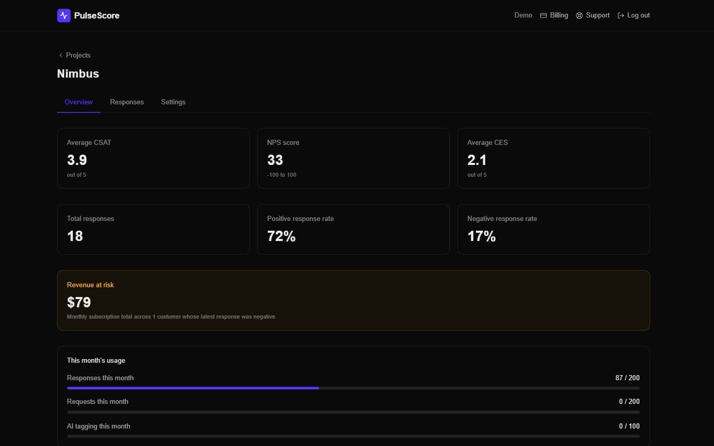Click the Billing credit card icon

point(543,15)
